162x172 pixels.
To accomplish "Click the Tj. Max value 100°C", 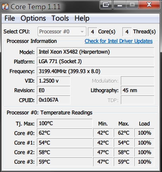I will coord(65,124).
